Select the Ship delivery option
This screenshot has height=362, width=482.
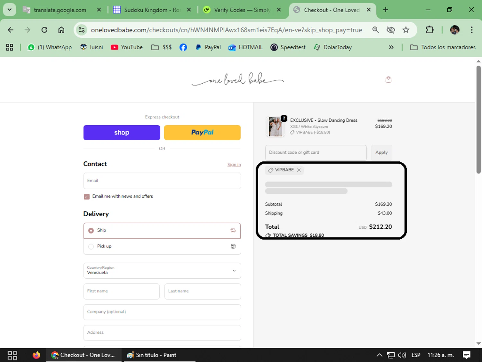(162, 230)
